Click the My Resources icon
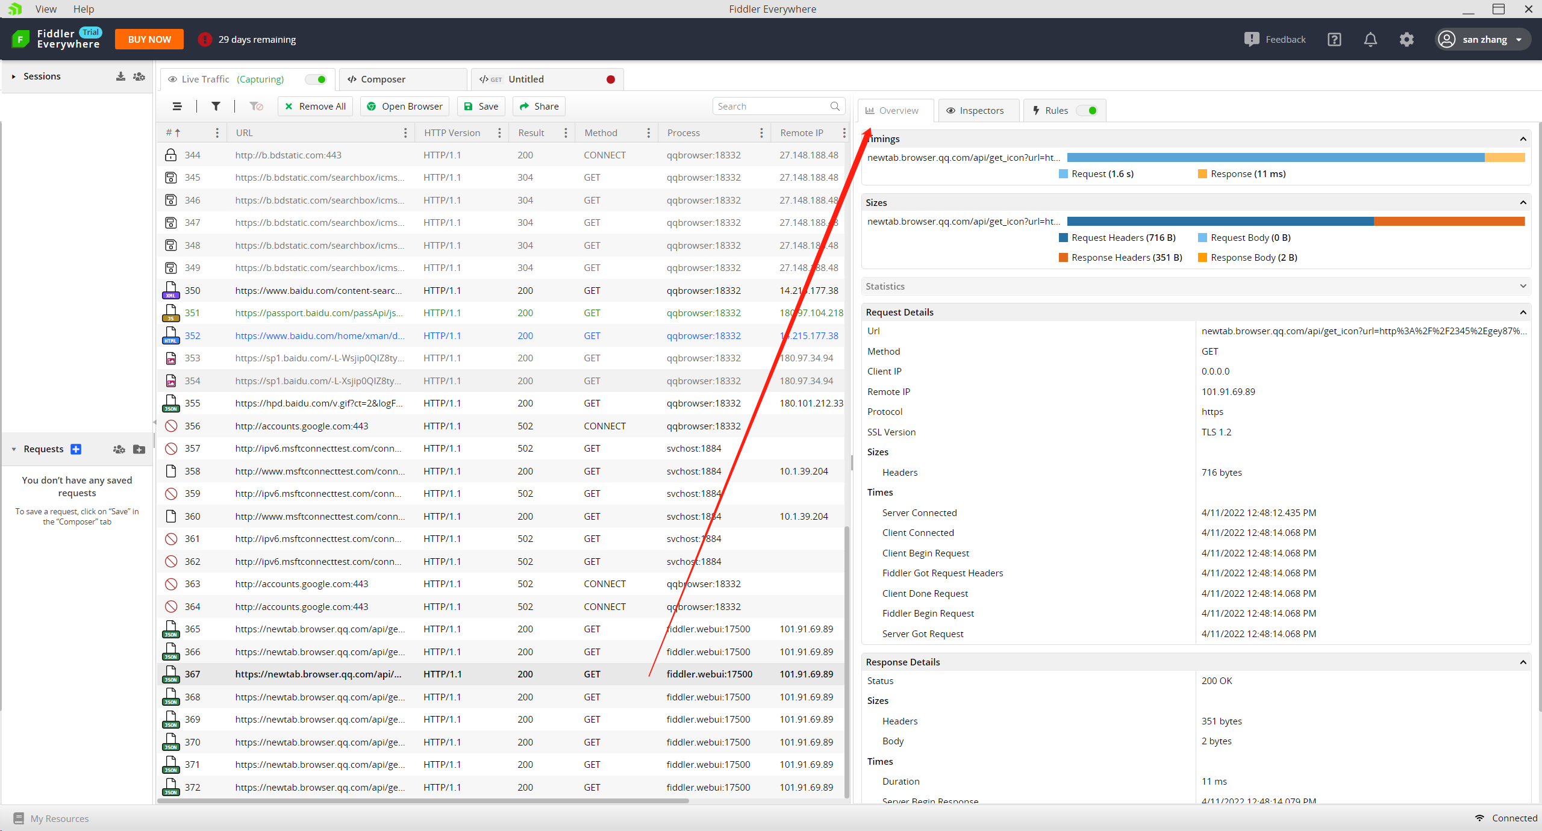This screenshot has height=831, width=1542. coord(19,818)
